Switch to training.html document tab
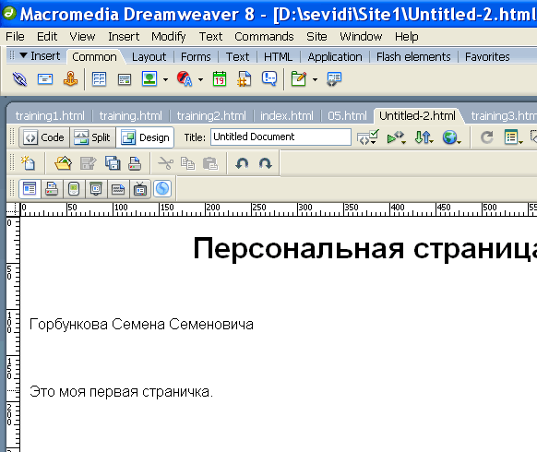Image resolution: width=537 pixels, height=452 pixels. [130, 115]
